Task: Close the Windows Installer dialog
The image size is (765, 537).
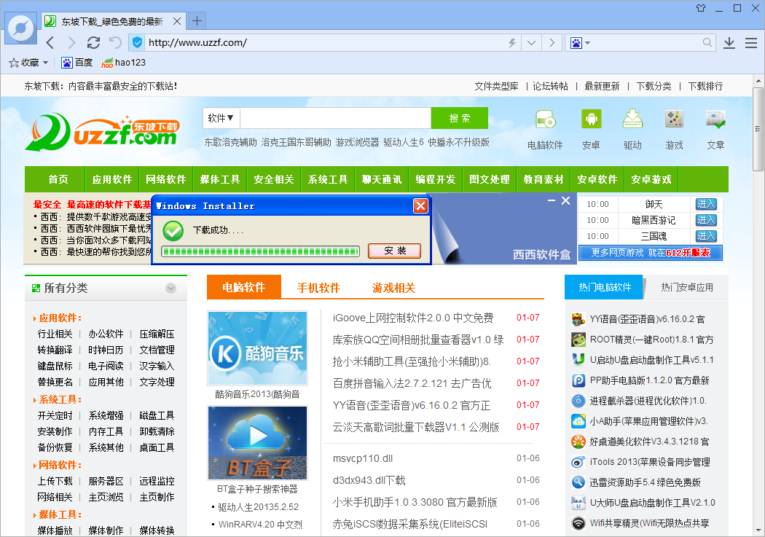Action: pyautogui.click(x=420, y=205)
